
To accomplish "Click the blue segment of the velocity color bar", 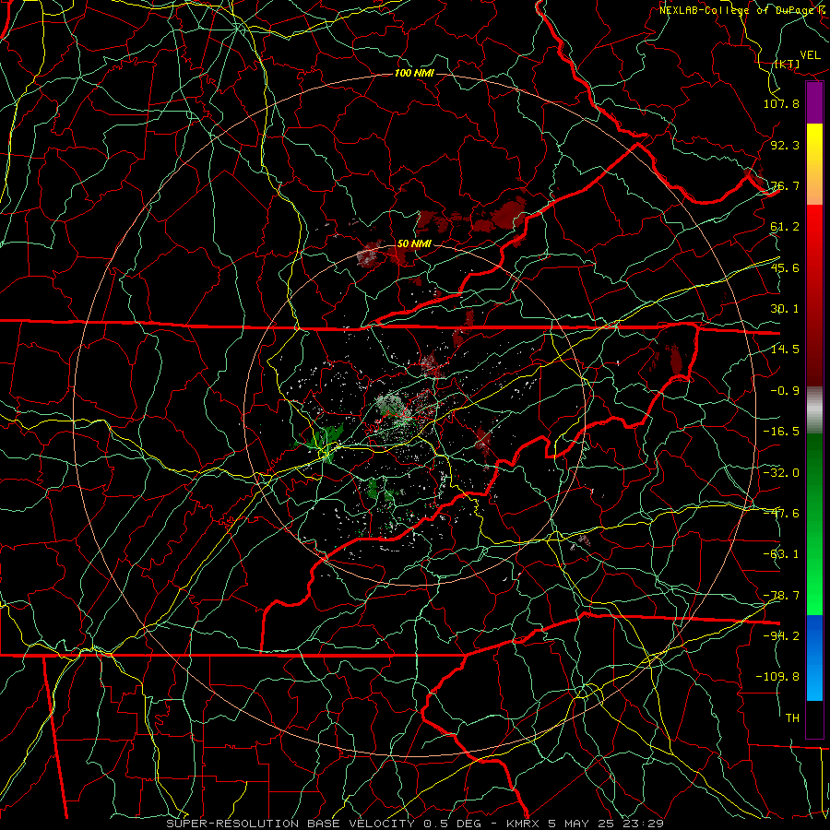I will [814, 658].
